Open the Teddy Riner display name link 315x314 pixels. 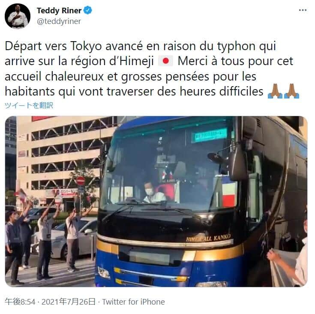pos(59,10)
